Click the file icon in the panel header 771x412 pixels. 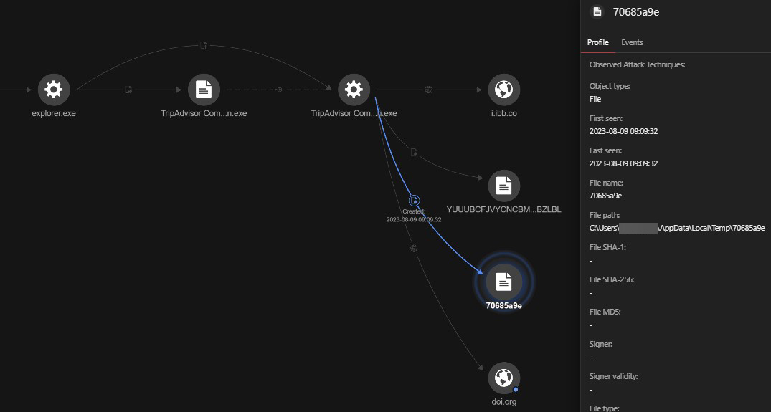[x=595, y=11]
